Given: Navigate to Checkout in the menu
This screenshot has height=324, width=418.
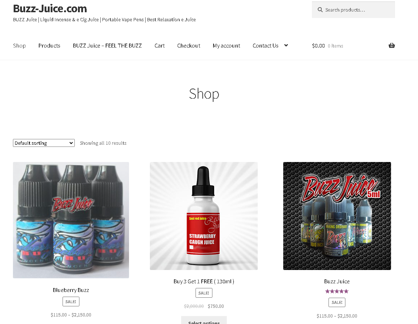Looking at the screenshot, I should tap(188, 46).
